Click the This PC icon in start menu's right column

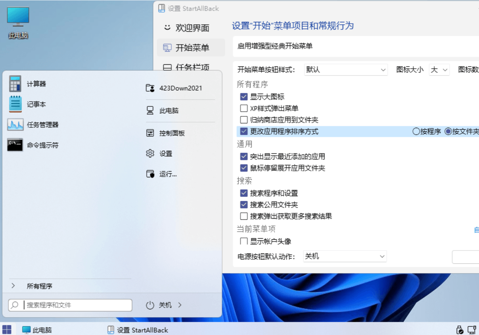(x=150, y=111)
